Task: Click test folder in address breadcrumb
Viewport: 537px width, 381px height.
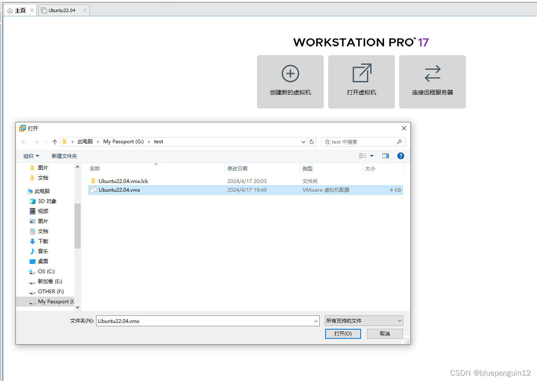Action: click(x=158, y=142)
